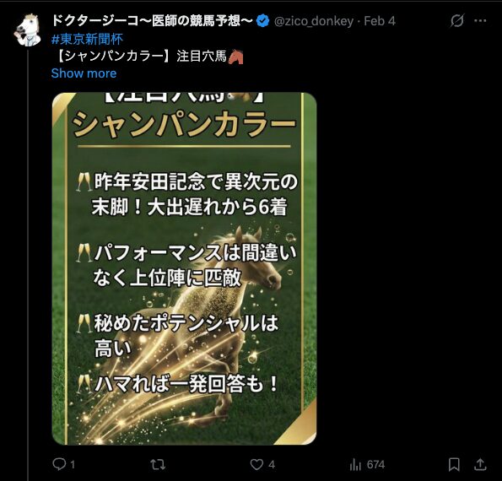Open the three-dot more options menu
This screenshot has width=502, height=481.
[480, 21]
